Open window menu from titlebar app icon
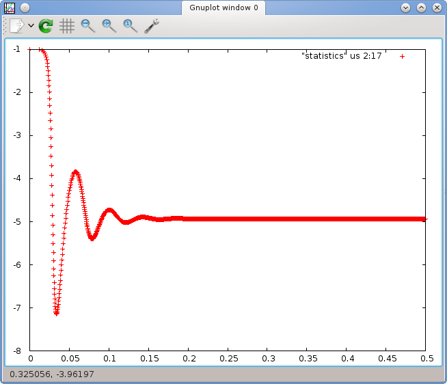This screenshot has width=447, height=384. coord(10,8)
